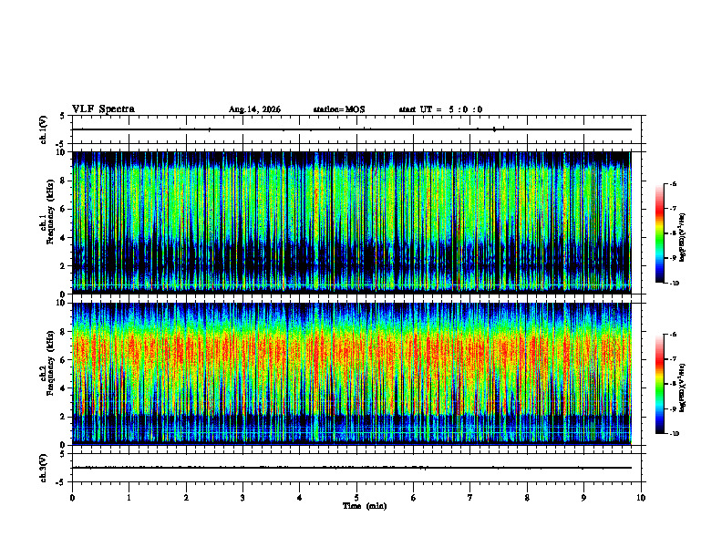Image resolution: width=722 pixels, height=558 pixels.
Task: Click time axis tick label "10" at the bottom
Action: point(641,498)
